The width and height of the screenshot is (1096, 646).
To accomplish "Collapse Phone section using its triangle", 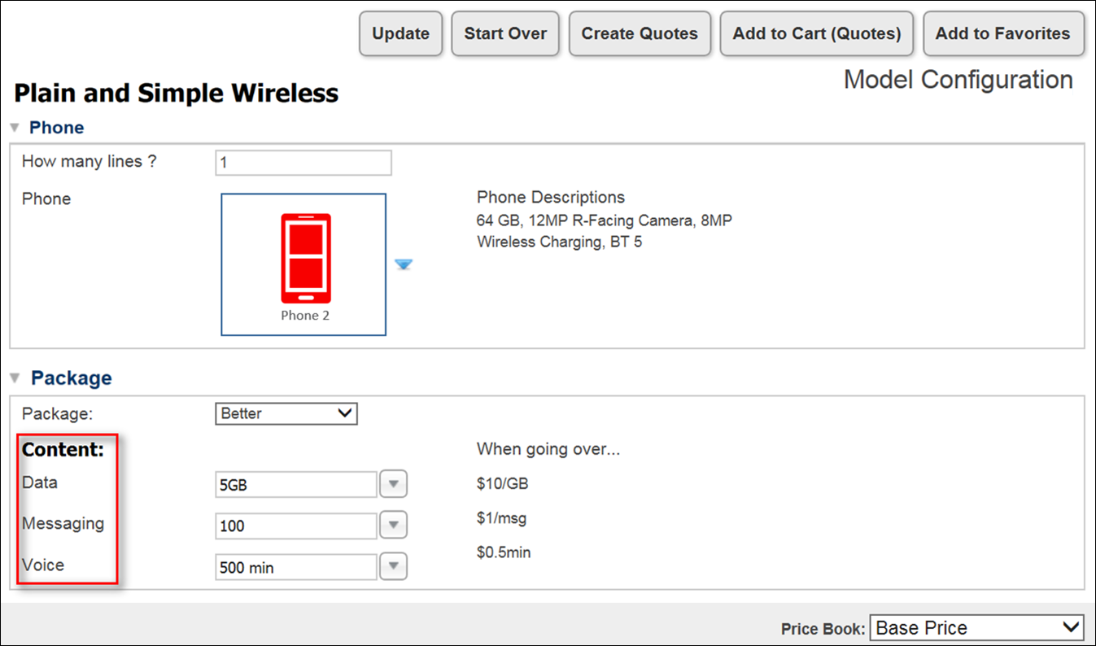I will (14, 128).
